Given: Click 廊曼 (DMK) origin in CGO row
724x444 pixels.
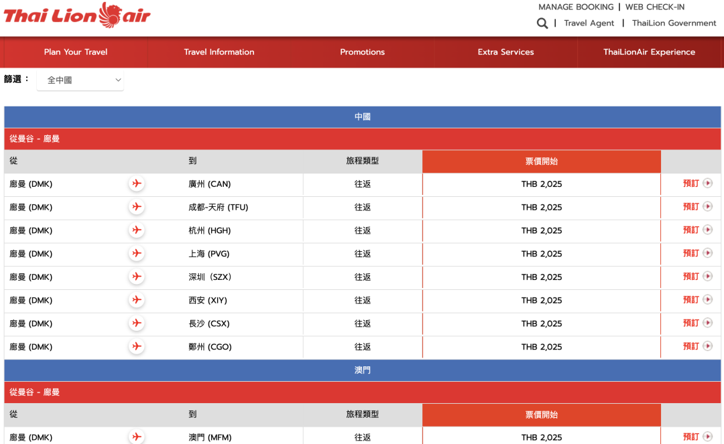Looking at the screenshot, I should 31,347.
